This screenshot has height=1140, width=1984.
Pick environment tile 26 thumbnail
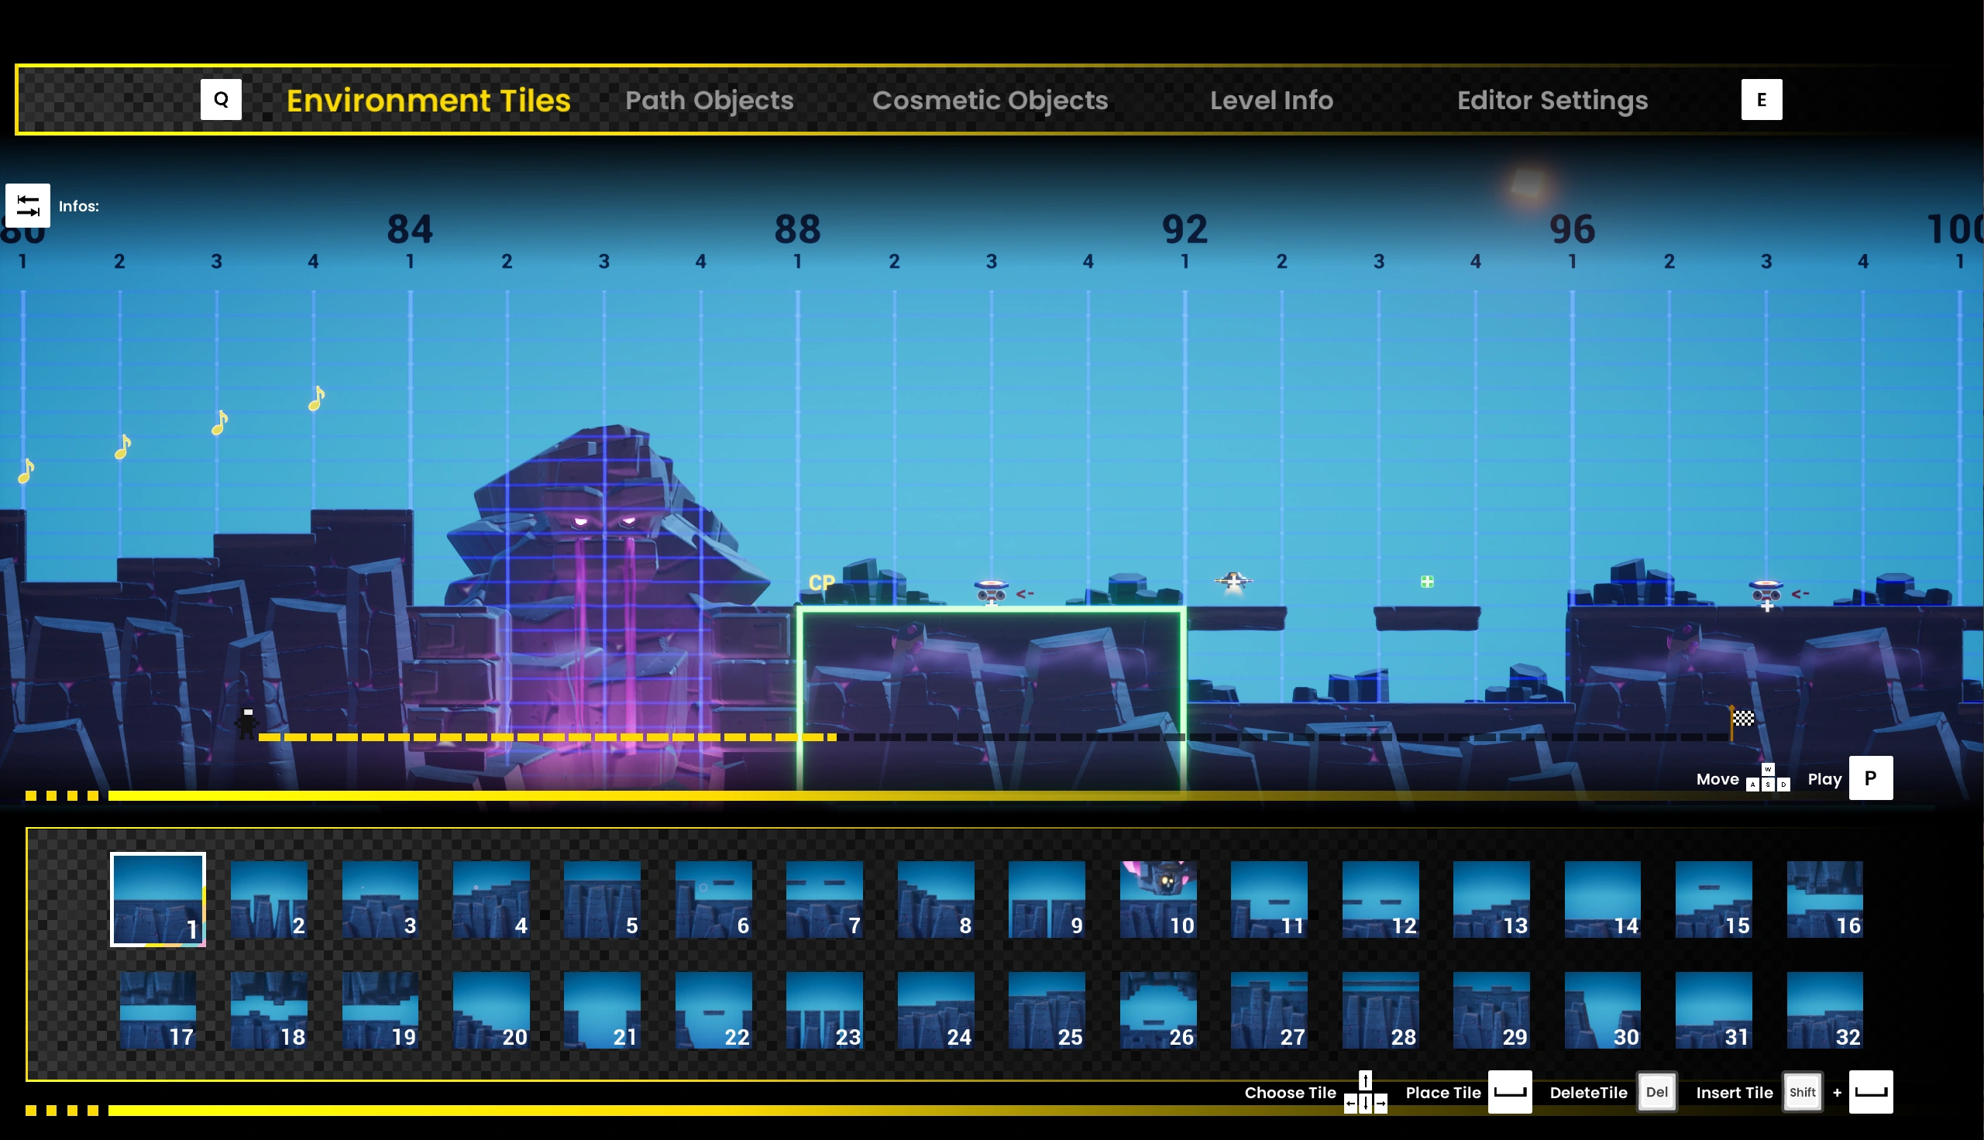(1158, 1010)
